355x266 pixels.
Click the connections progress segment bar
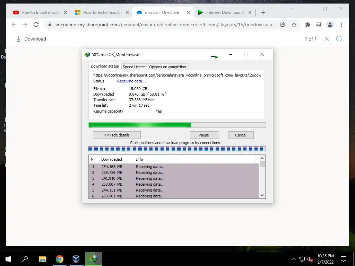tap(177, 149)
